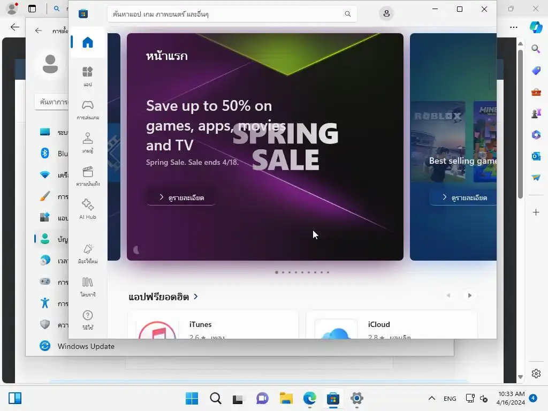Image resolution: width=548 pixels, height=411 pixels.
Task: Open Library in Store sidebar
Action: point(88,287)
